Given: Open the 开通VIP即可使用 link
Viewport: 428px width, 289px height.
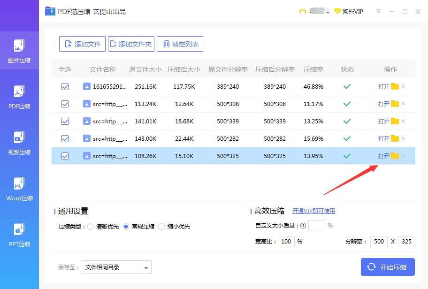Looking at the screenshot, I should (x=313, y=211).
